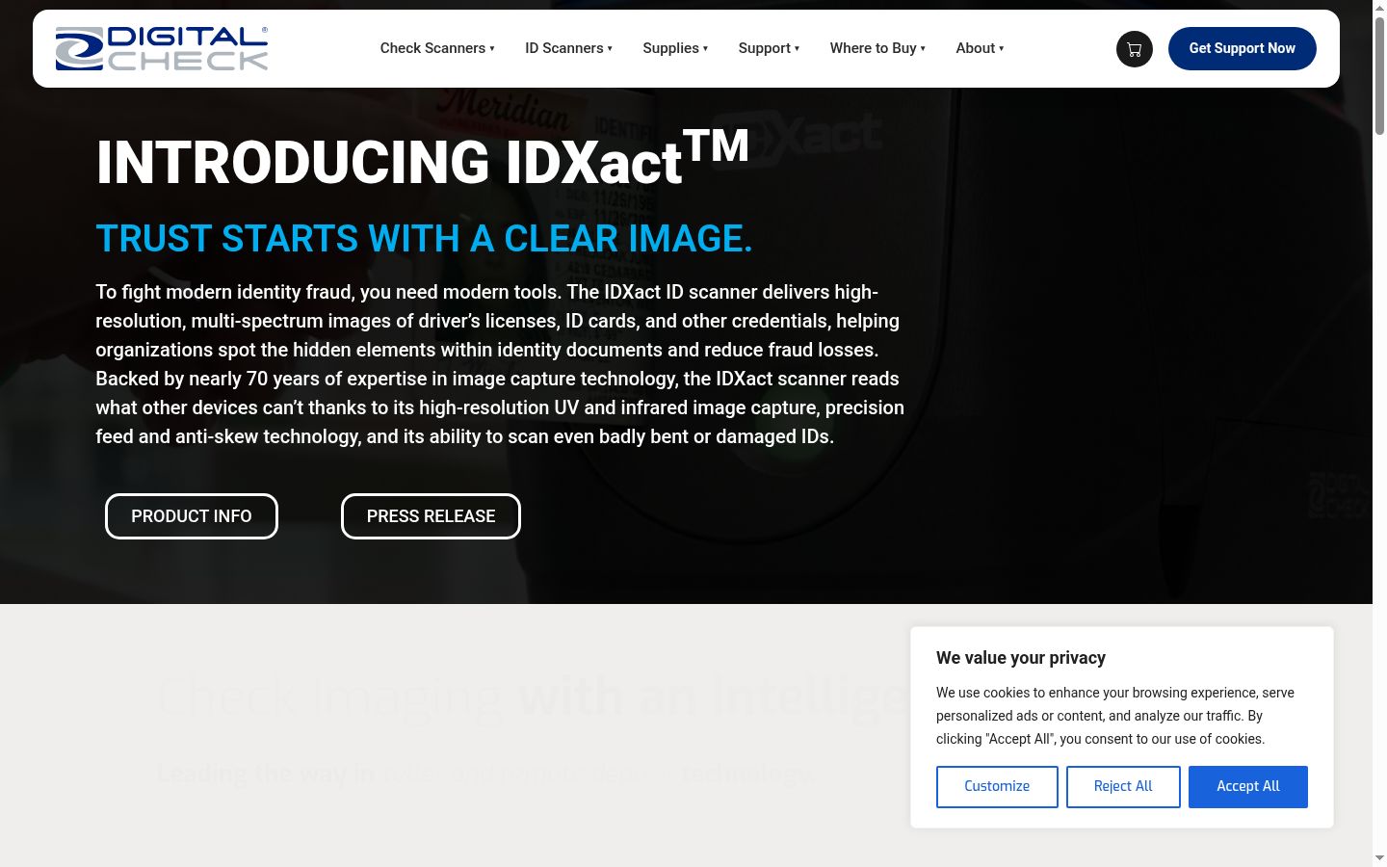The image size is (1387, 867).
Task: Accept all cookies
Action: pyautogui.click(x=1248, y=787)
